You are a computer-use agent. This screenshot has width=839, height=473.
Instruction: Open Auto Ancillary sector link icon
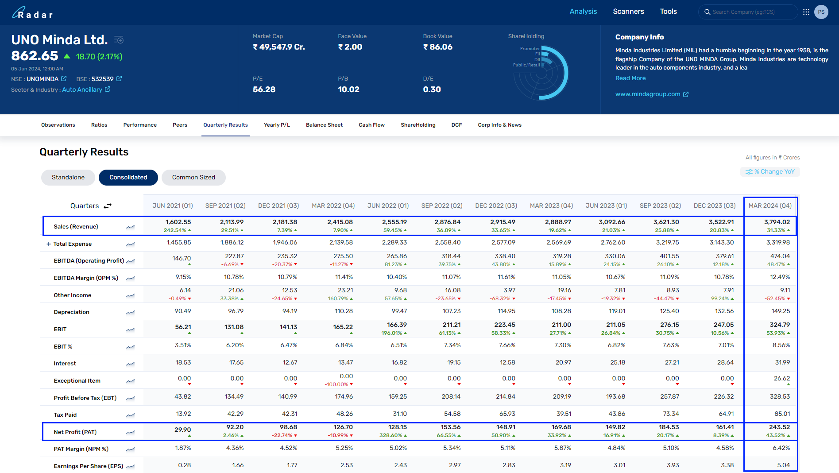click(108, 89)
